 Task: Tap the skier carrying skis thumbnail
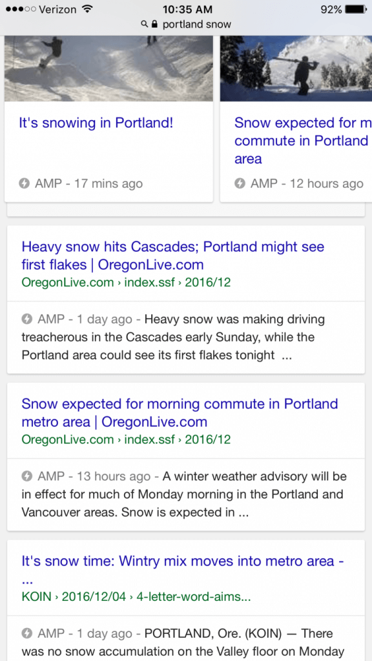(296, 68)
